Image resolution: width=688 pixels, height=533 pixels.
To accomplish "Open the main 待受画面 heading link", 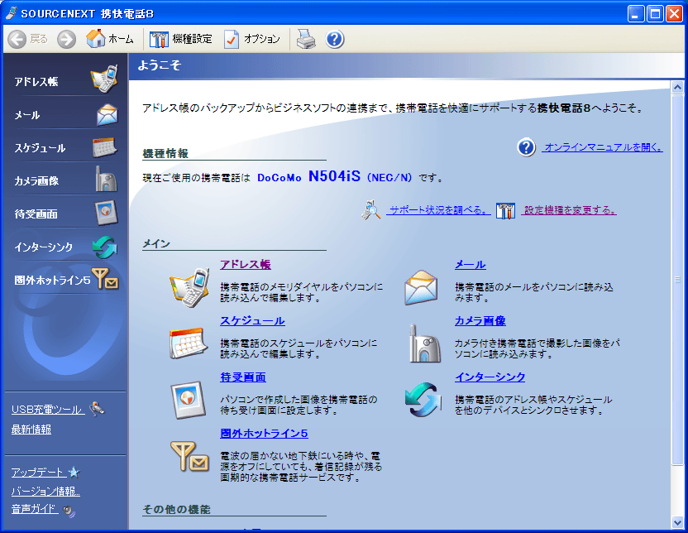I will (x=243, y=377).
